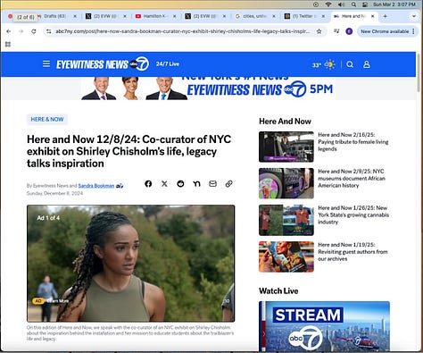The image size is (423, 353).
Task: Open the user account profile icon
Action: 367,64
